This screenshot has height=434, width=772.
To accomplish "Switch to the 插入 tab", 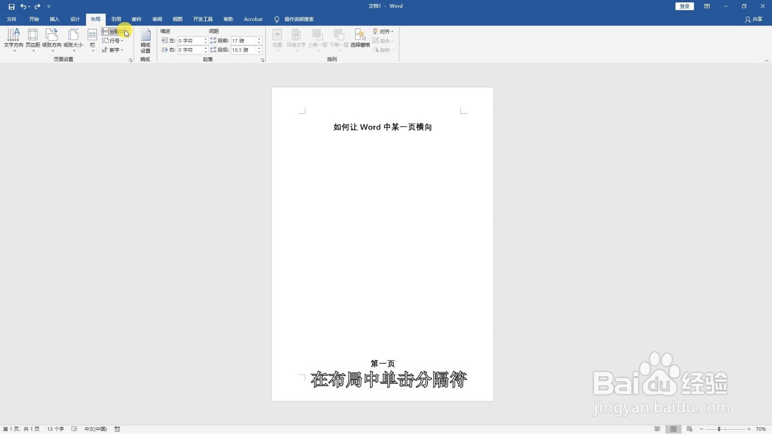I will click(55, 19).
